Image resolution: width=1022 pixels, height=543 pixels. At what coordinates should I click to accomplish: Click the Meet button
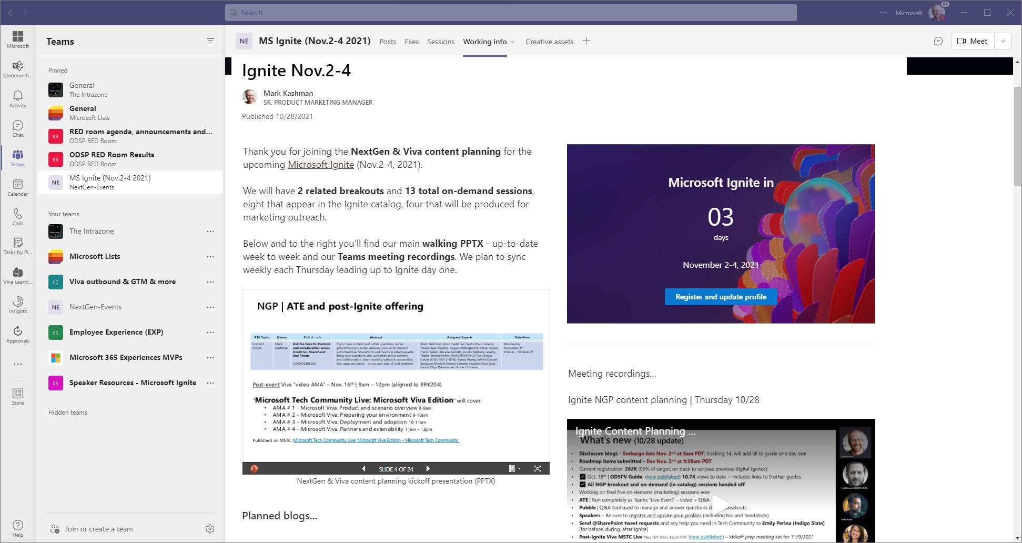[x=973, y=41]
